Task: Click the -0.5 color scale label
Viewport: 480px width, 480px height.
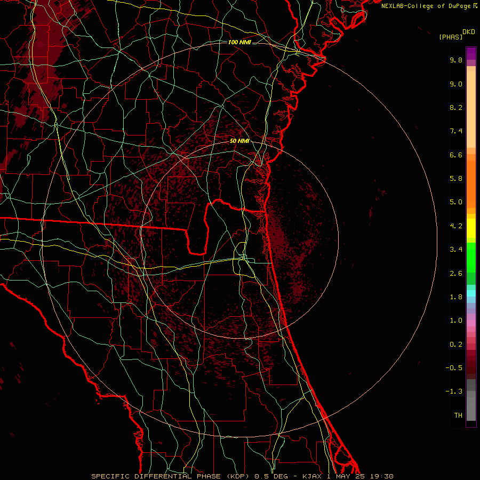Action: pos(454,368)
